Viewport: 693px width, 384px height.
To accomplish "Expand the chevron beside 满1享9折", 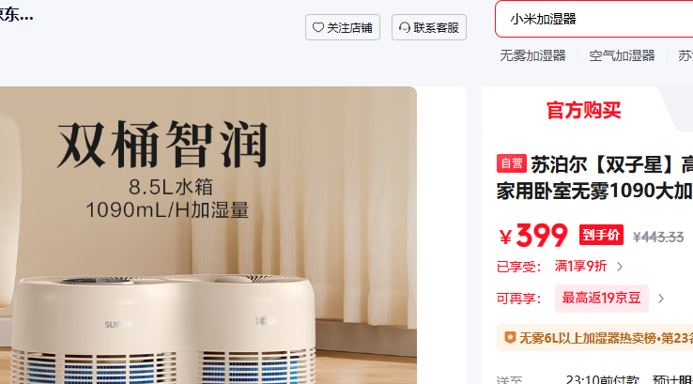I will [x=620, y=267].
